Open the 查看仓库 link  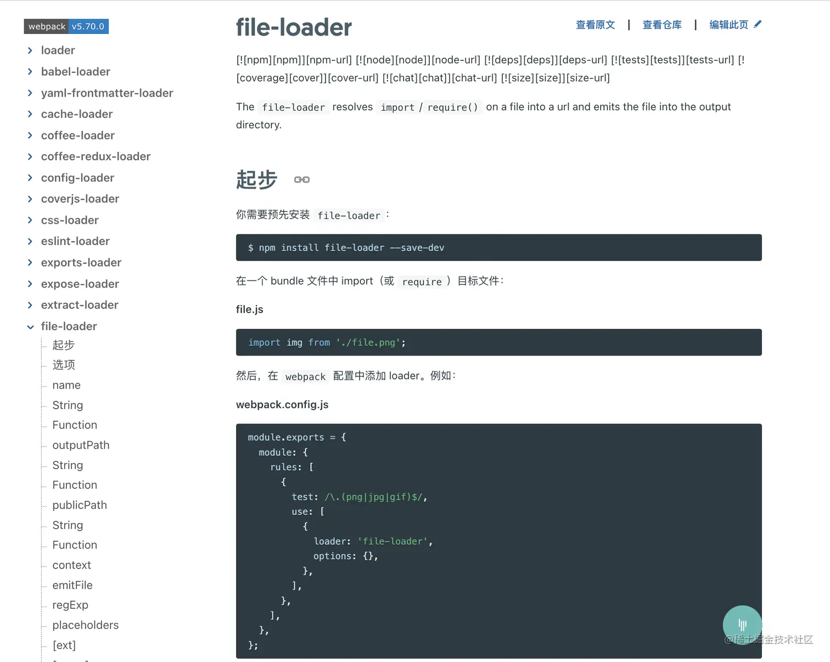click(662, 25)
